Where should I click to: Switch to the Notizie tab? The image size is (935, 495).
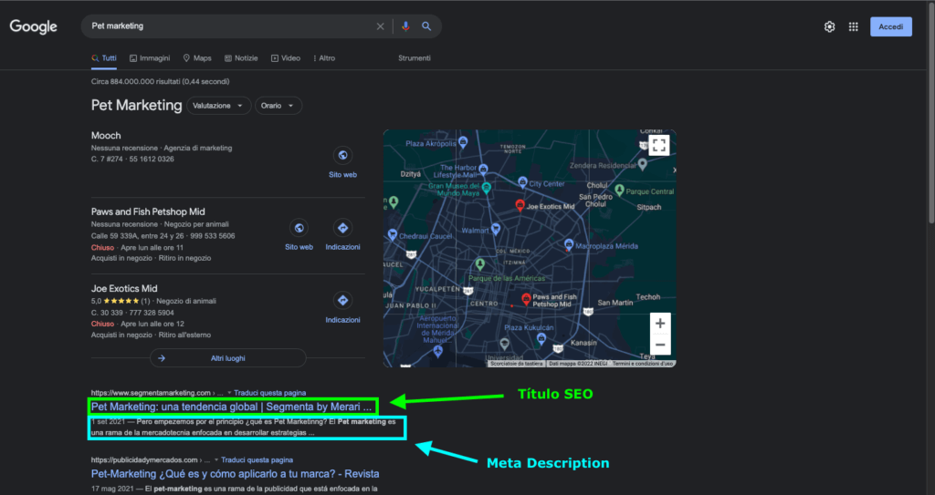click(x=241, y=58)
